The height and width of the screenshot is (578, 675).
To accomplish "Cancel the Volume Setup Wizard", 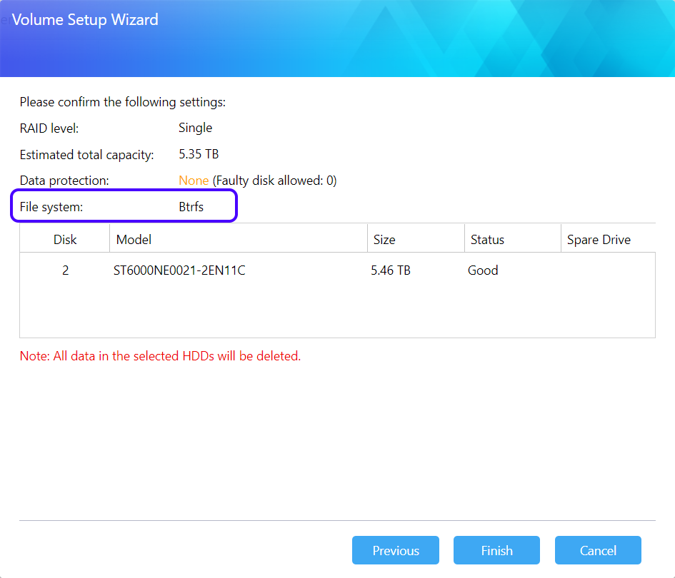I will click(598, 550).
